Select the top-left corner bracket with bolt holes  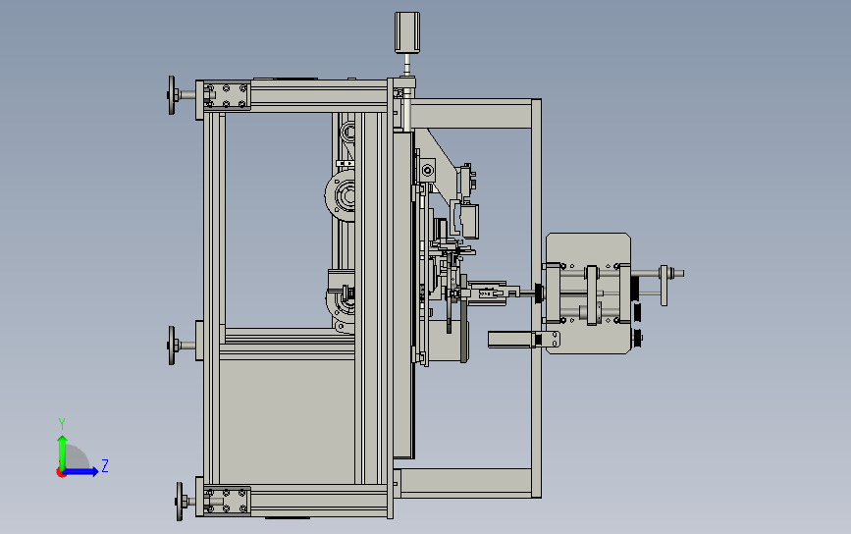pyautogui.click(x=227, y=95)
